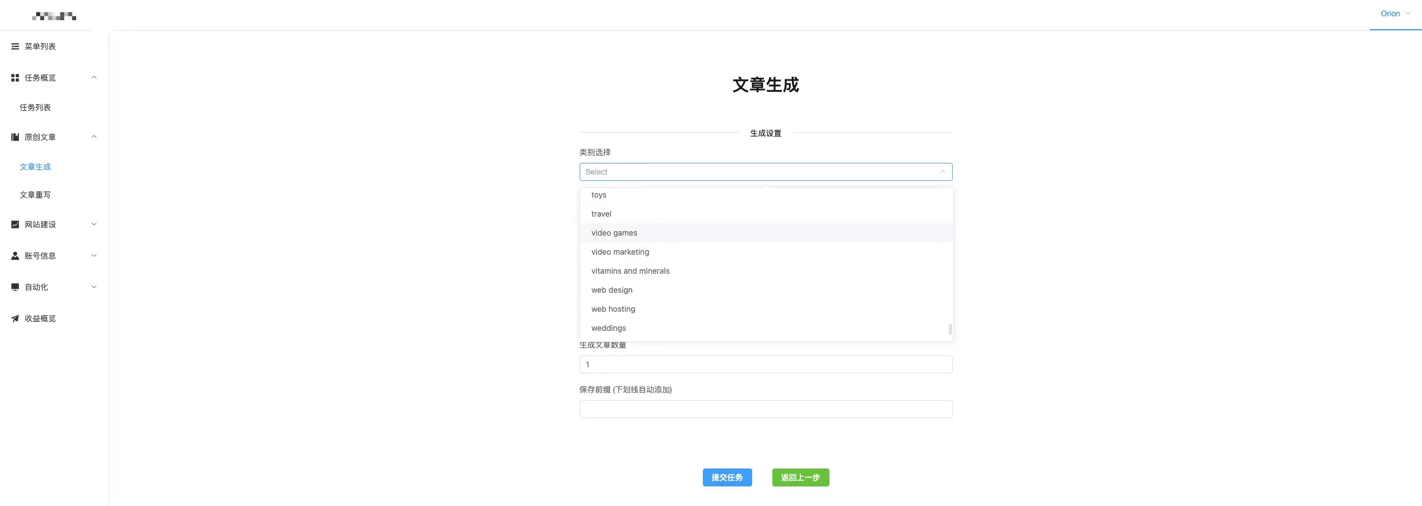Click the 保存前缀 input field
The image size is (1422, 506).
[x=766, y=409]
